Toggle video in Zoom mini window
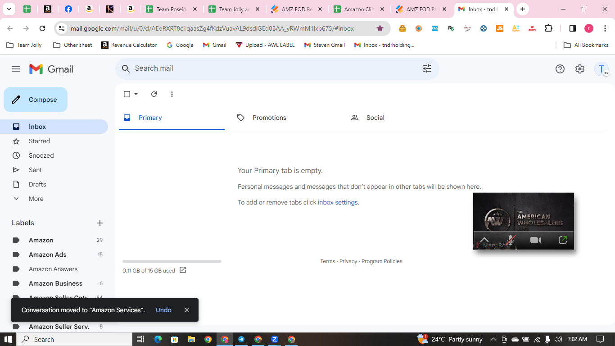The width and height of the screenshot is (615, 346). click(x=536, y=240)
